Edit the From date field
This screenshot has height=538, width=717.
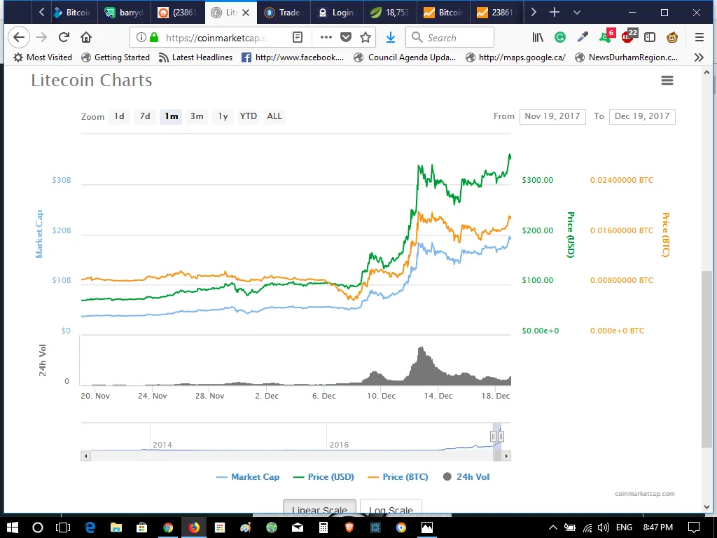click(x=552, y=116)
